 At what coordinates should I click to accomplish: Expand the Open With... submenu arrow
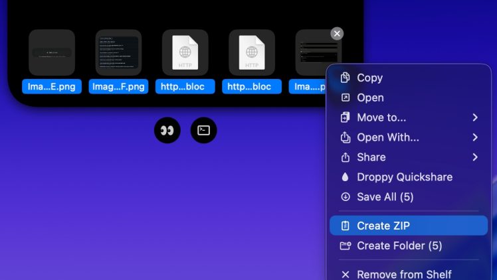pyautogui.click(x=475, y=137)
